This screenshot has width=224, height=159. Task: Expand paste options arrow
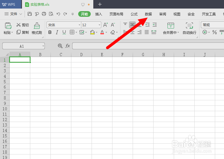(12, 32)
